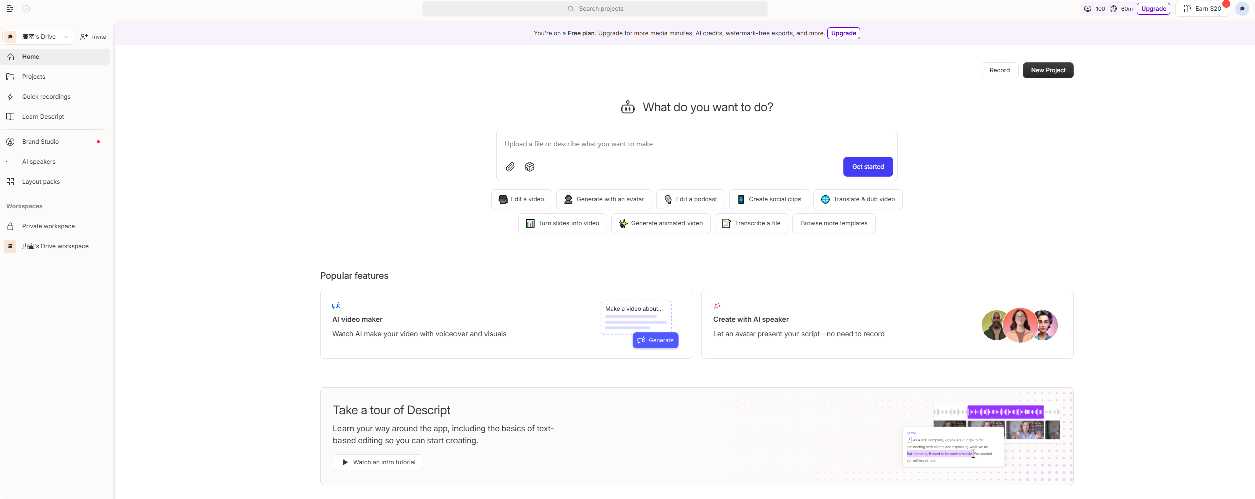Click the paperclip attach file icon
1255x499 pixels.
(510, 167)
